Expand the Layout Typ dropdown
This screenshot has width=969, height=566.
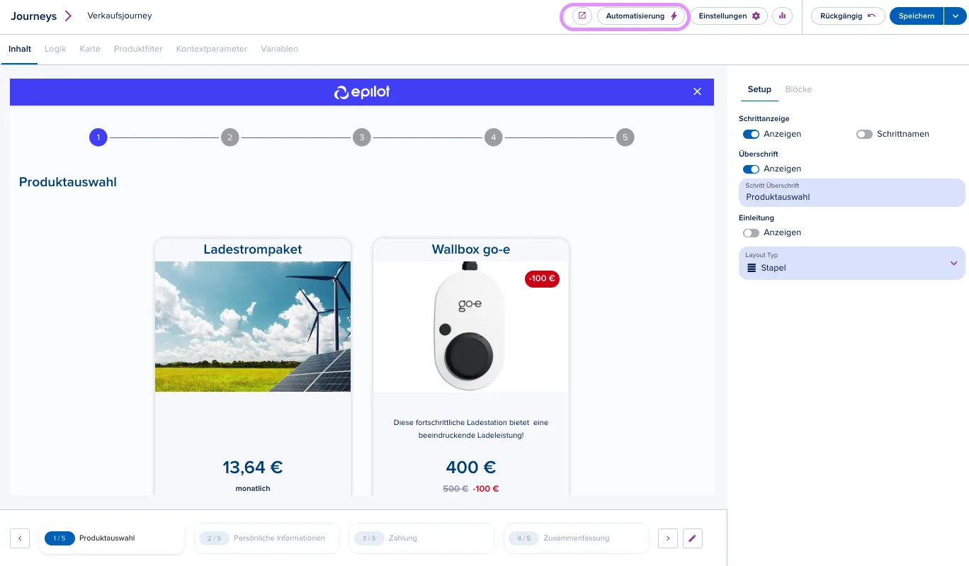(851, 263)
